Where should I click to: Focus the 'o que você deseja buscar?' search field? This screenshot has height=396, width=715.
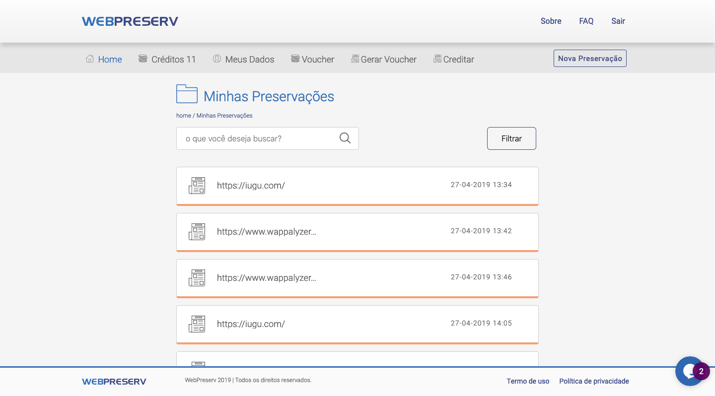(268, 138)
